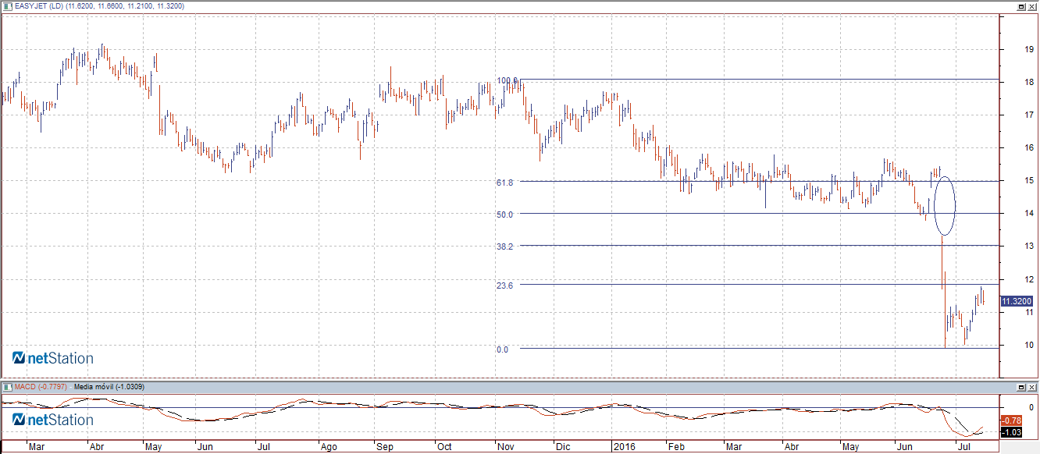Click the 38.2 Fibonacci level label
The image size is (1040, 454).
pos(504,246)
